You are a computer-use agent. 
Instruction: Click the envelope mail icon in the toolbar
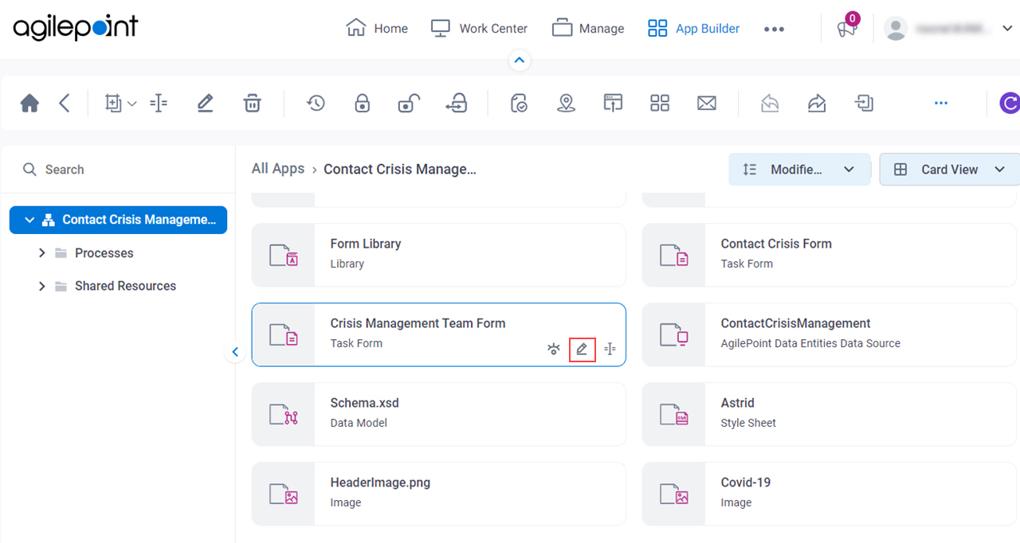pyautogui.click(x=706, y=103)
